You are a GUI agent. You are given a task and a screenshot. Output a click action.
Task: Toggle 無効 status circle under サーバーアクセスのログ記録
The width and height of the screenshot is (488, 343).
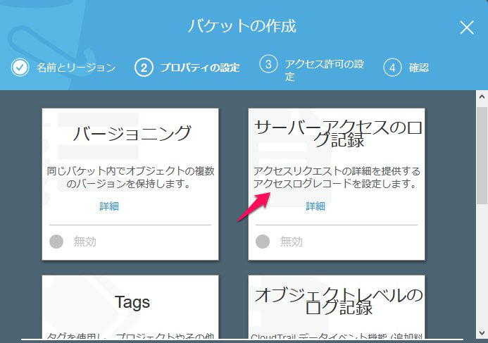(263, 242)
